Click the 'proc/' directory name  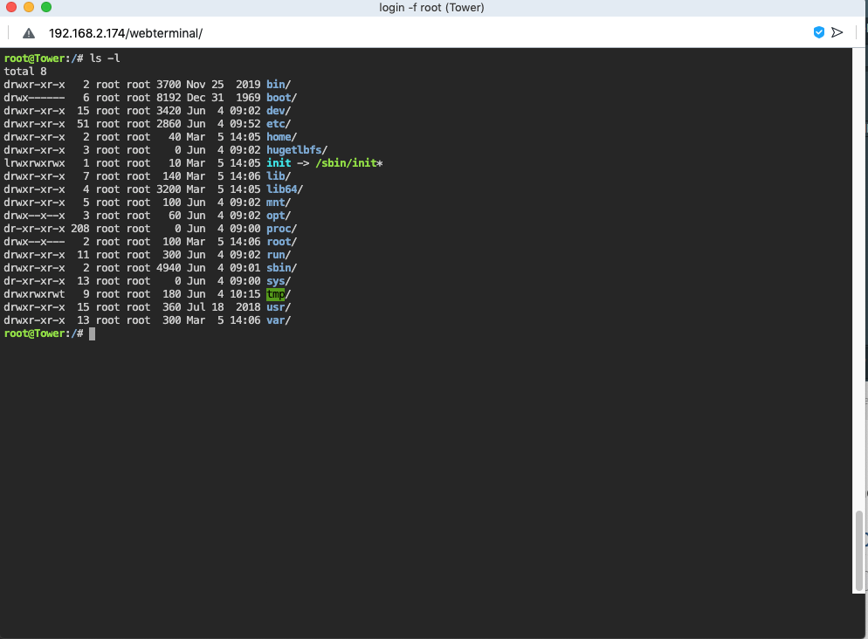click(281, 229)
